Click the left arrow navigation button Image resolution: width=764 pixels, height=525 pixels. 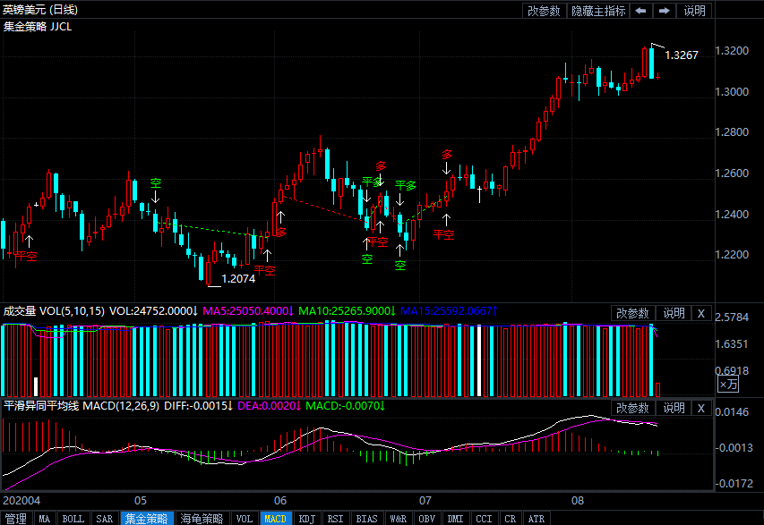[x=641, y=11]
